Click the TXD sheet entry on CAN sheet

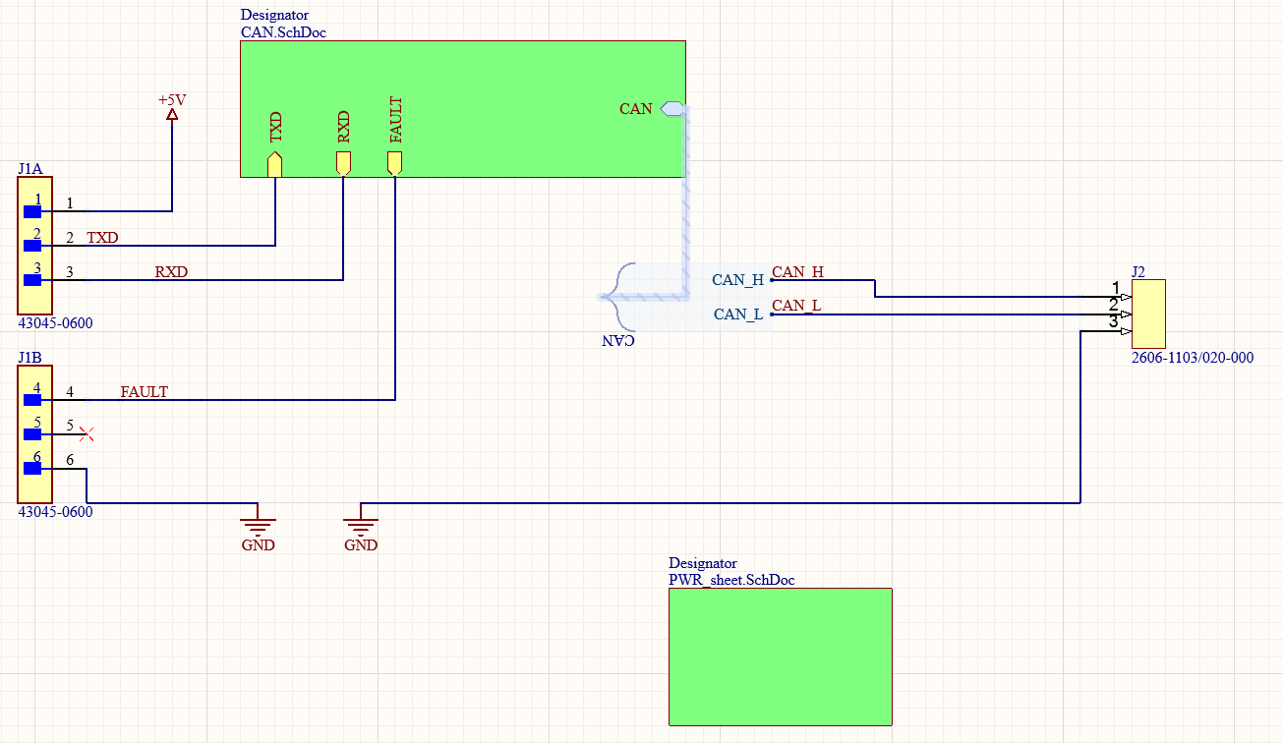[275, 163]
